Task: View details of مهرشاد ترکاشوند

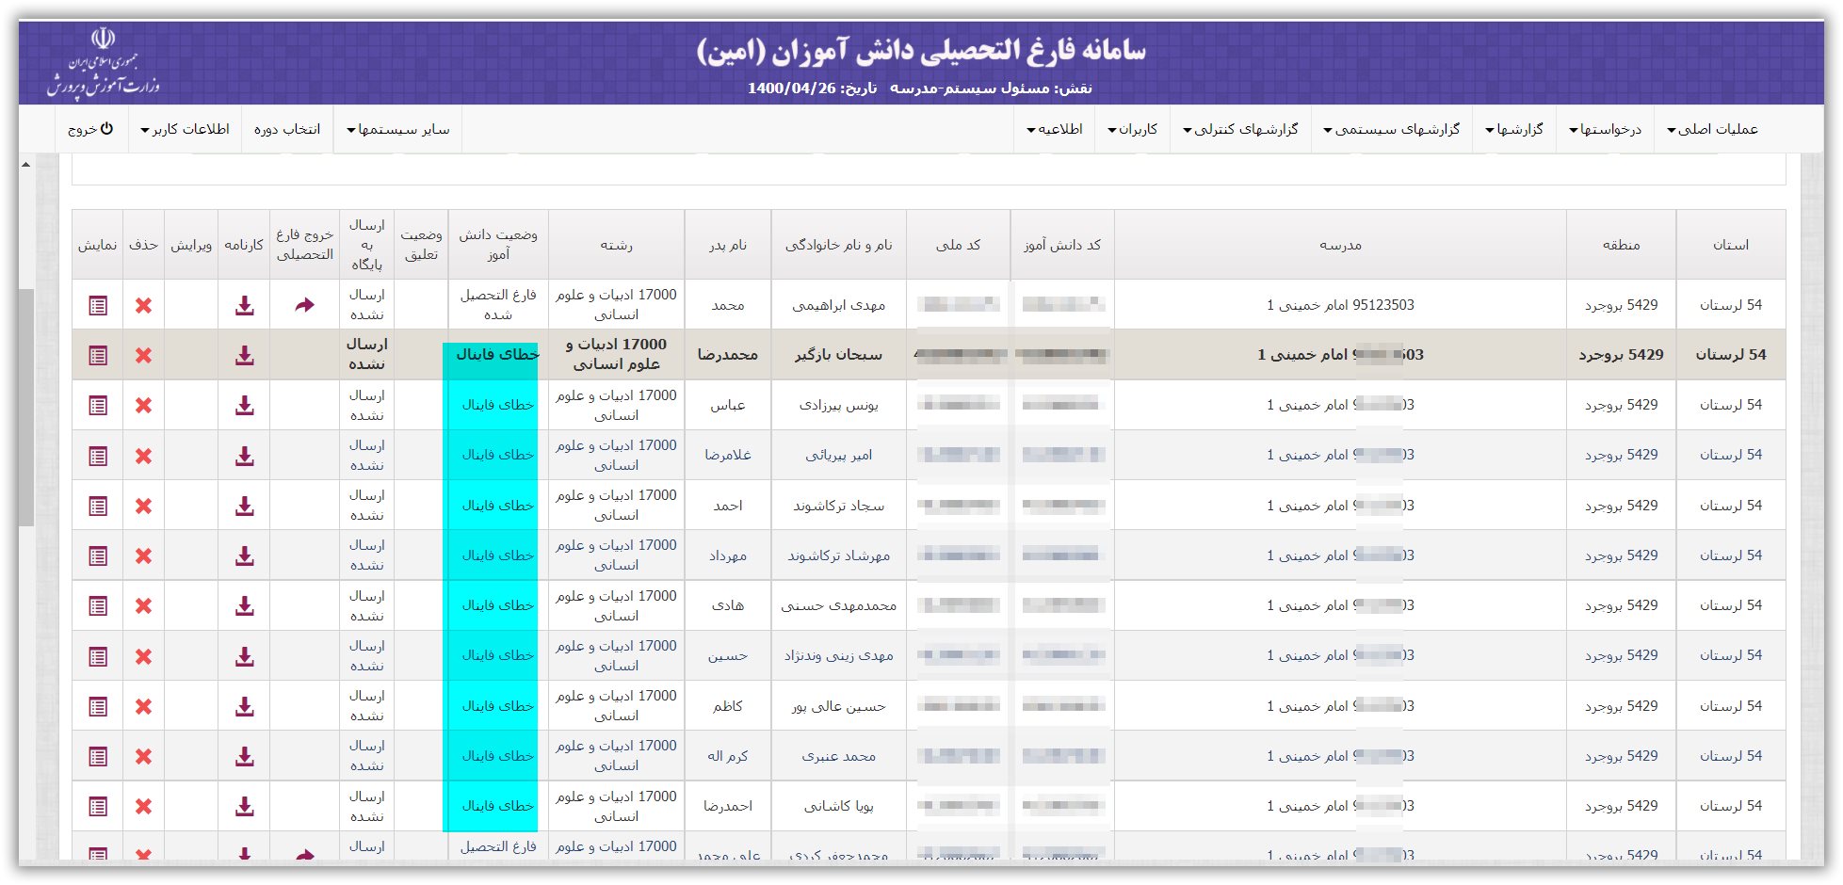Action: click(x=98, y=555)
